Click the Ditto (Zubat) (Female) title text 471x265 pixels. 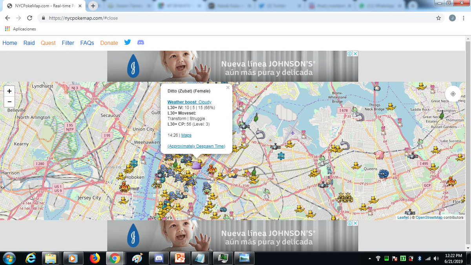[x=189, y=91]
